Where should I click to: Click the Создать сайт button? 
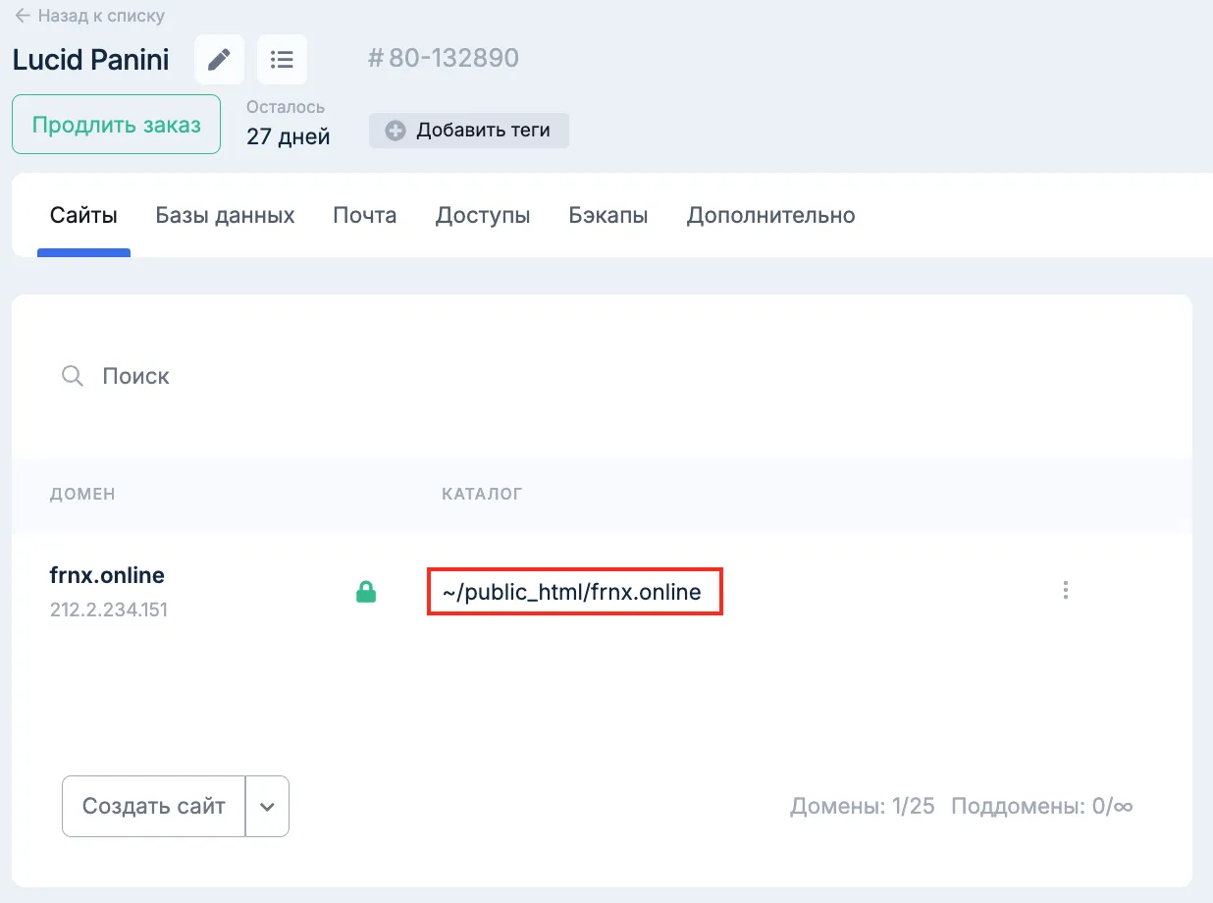(153, 806)
